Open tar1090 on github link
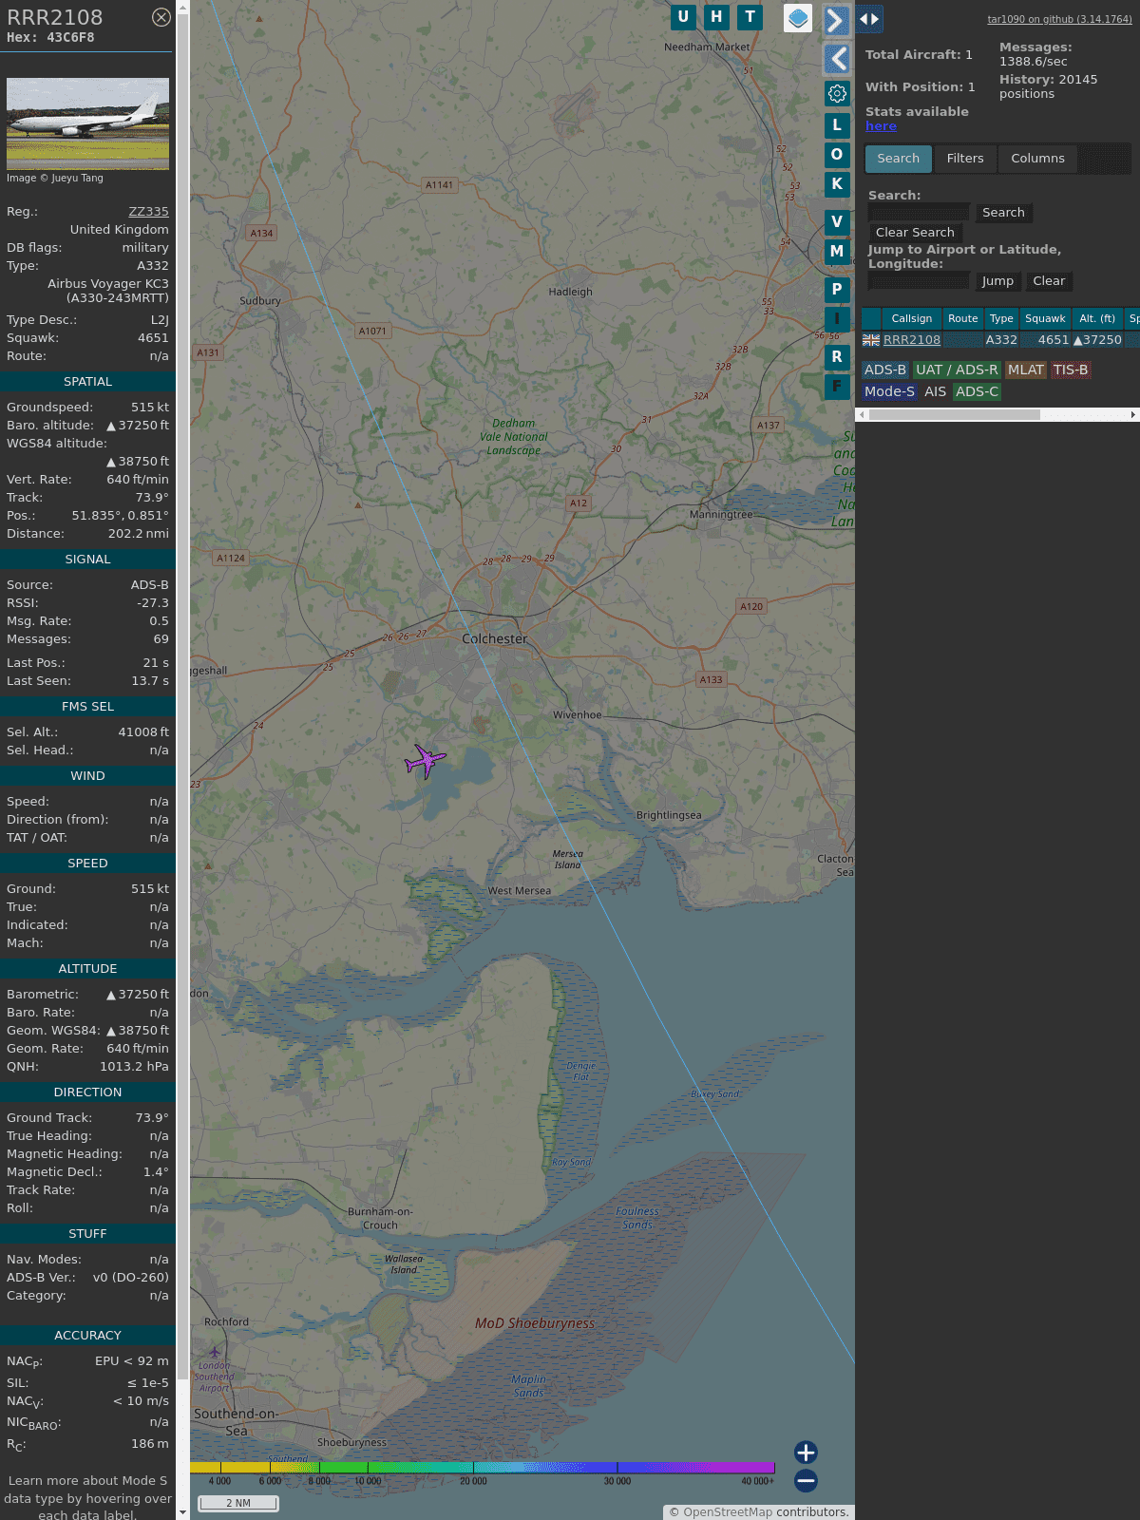Image resolution: width=1140 pixels, height=1520 pixels. coord(1059,19)
